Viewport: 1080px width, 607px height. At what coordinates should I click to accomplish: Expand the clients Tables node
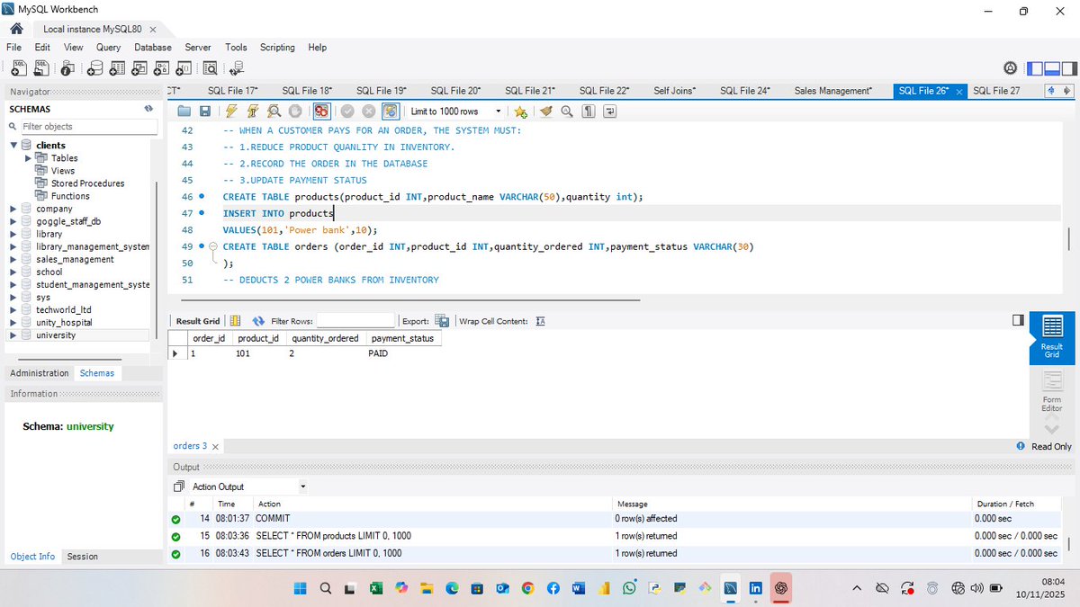point(28,157)
